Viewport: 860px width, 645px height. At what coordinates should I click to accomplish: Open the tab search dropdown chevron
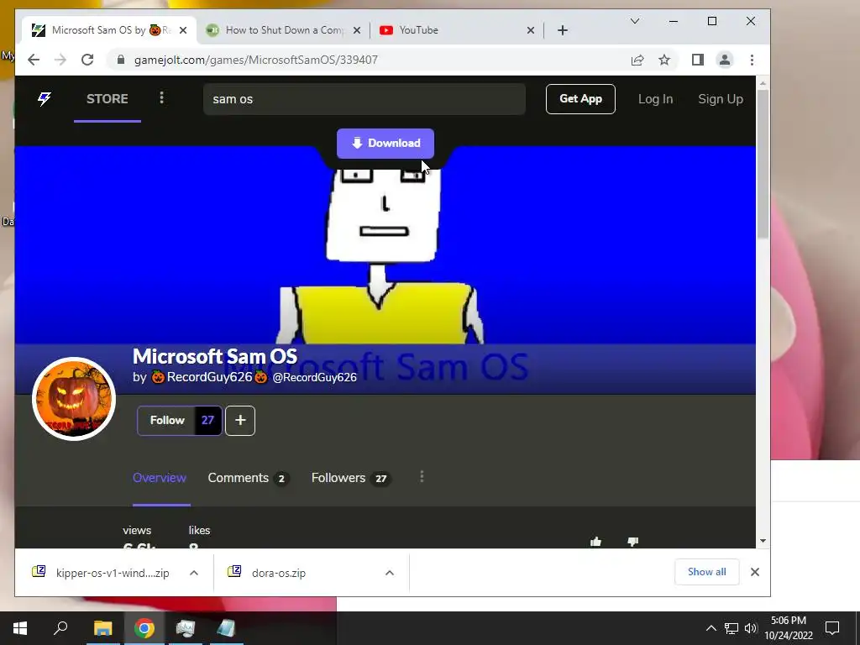[635, 21]
